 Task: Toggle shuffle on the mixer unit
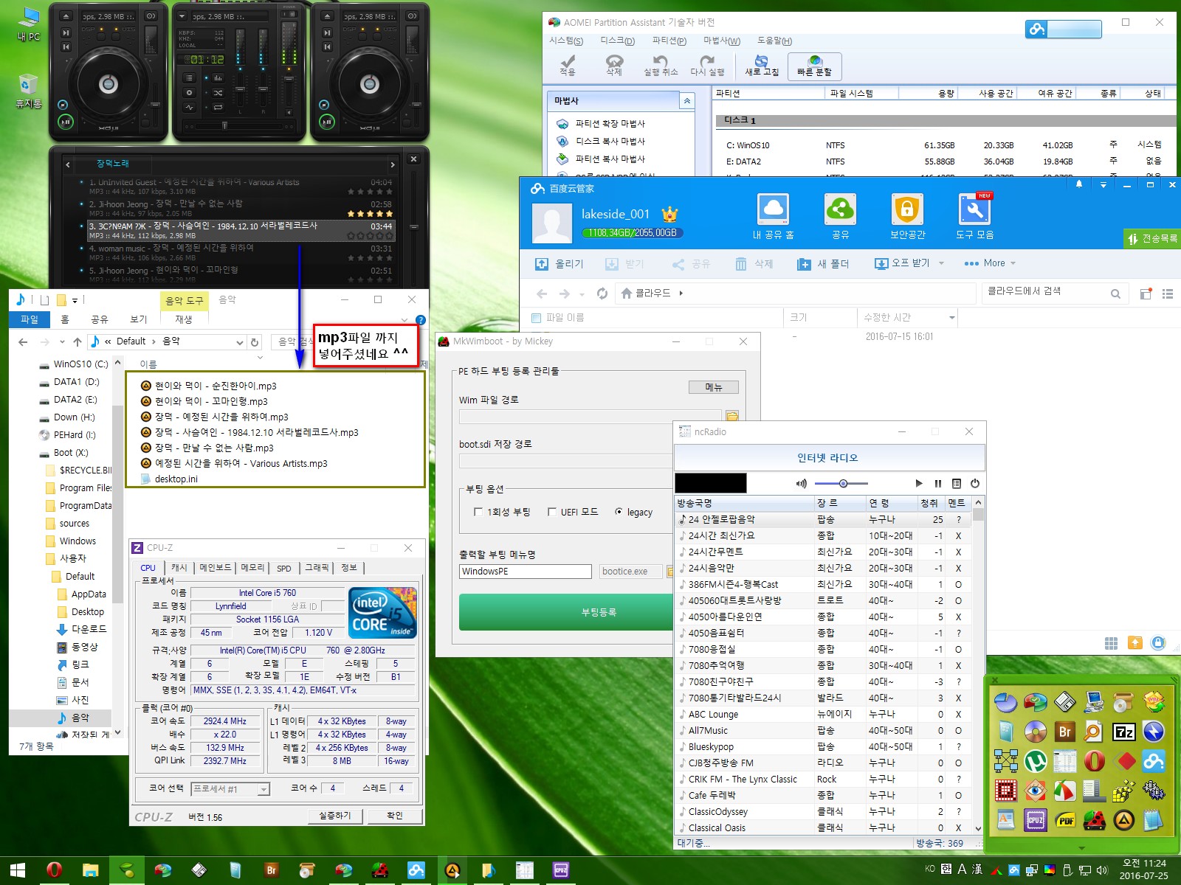pyautogui.click(x=218, y=92)
